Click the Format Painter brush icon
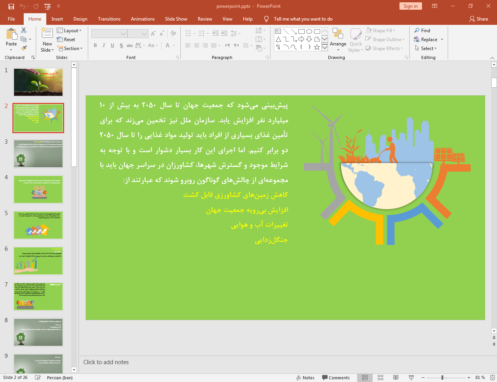Screen dimensions: 497x382 24,48
